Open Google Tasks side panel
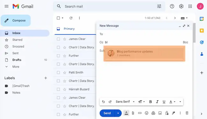 tap(202, 42)
